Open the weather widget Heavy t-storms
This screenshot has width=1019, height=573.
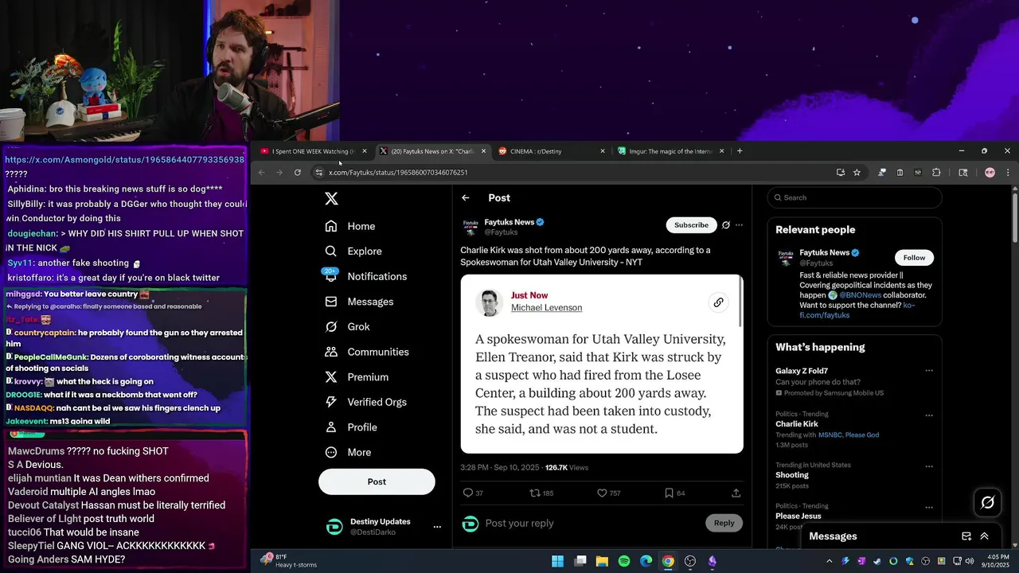coord(287,561)
